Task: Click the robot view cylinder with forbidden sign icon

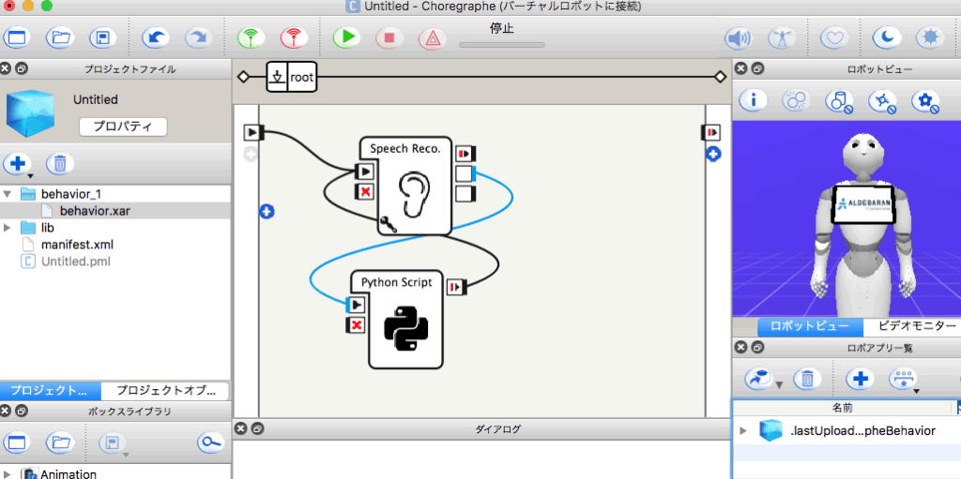Action: 839,101
